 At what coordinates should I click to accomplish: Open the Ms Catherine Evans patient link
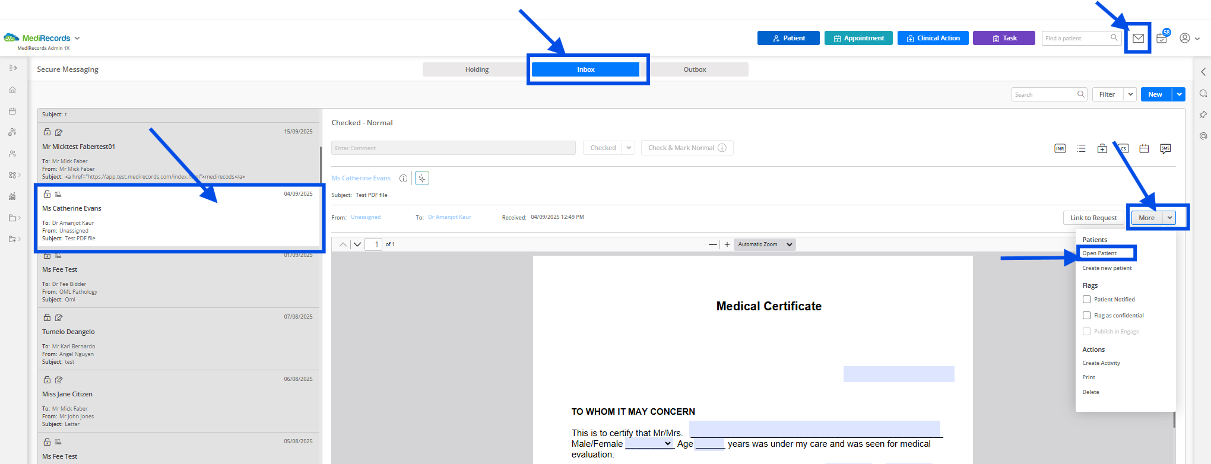[x=361, y=178]
